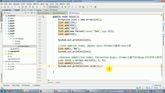
Task: Click the Project Structure toolbar icon
Action: tap(83, 7)
